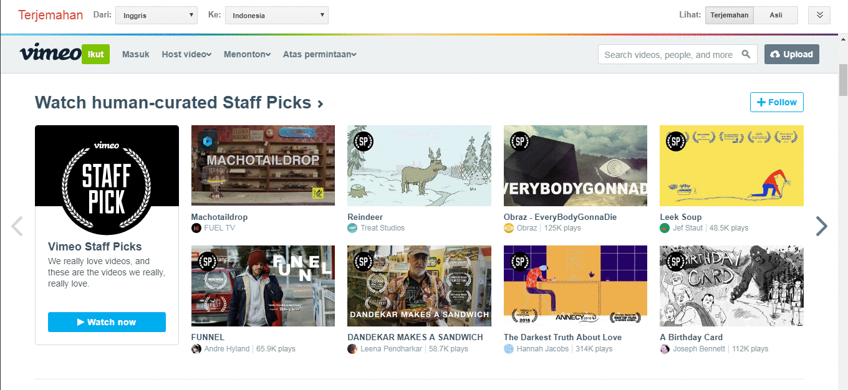Click SP badge on Reindeer thumbnail
This screenshot has height=390, width=848.
click(x=363, y=141)
